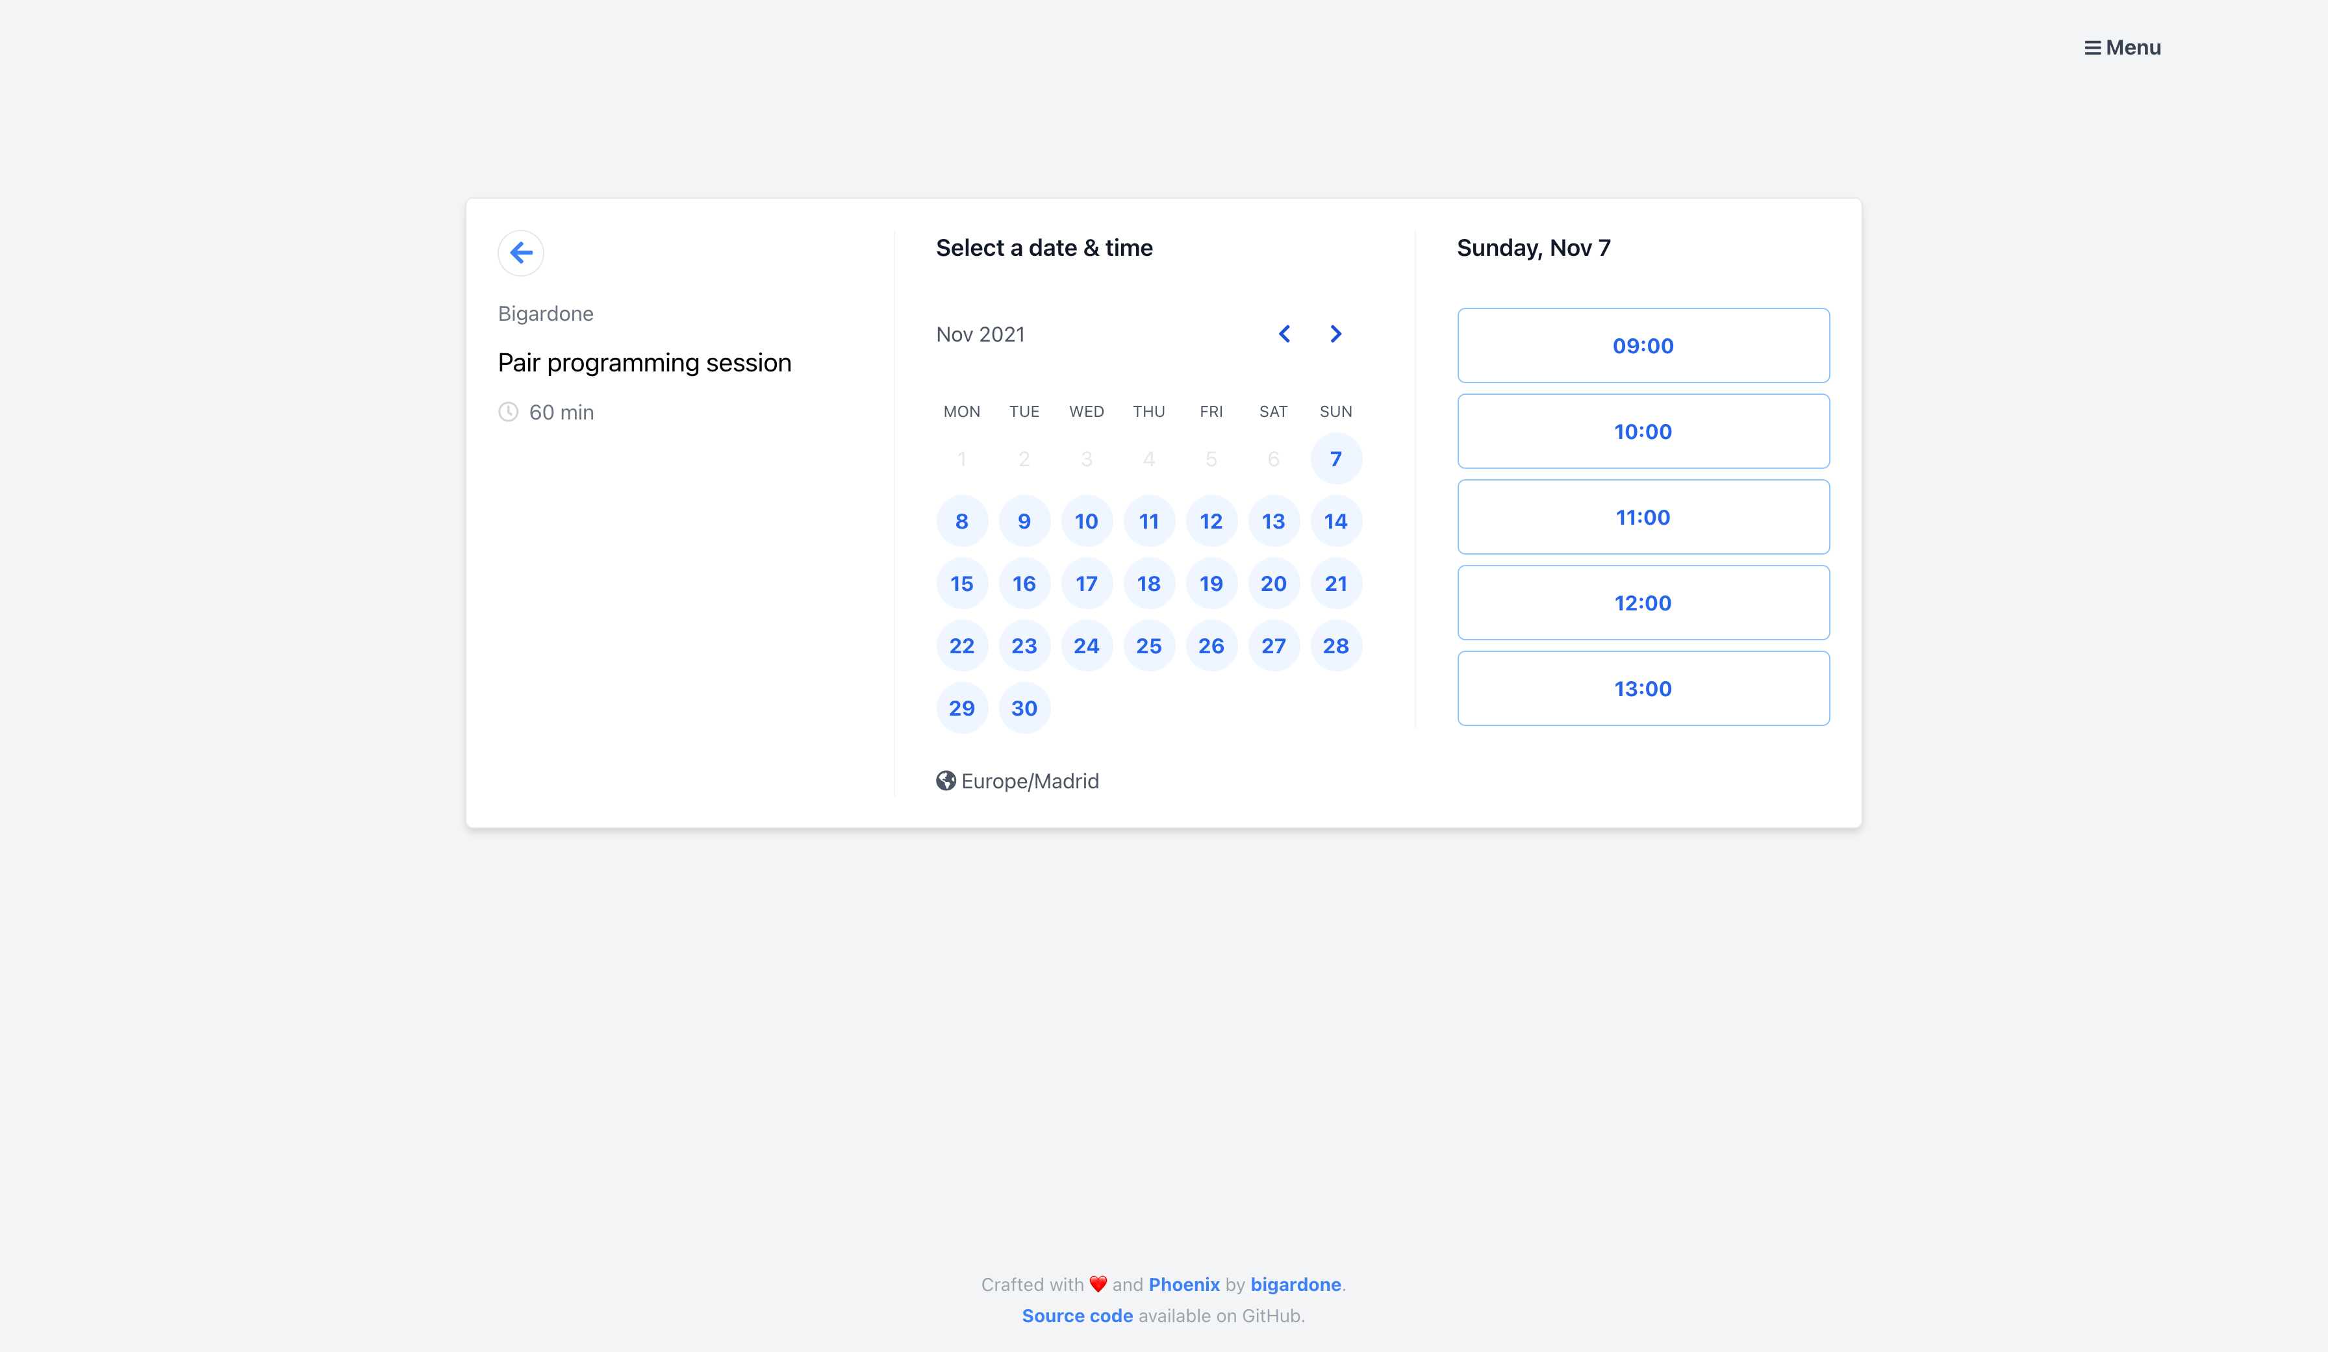The height and width of the screenshot is (1352, 2328).
Task: Pick the 10:00 time slot
Action: [x=1643, y=431]
